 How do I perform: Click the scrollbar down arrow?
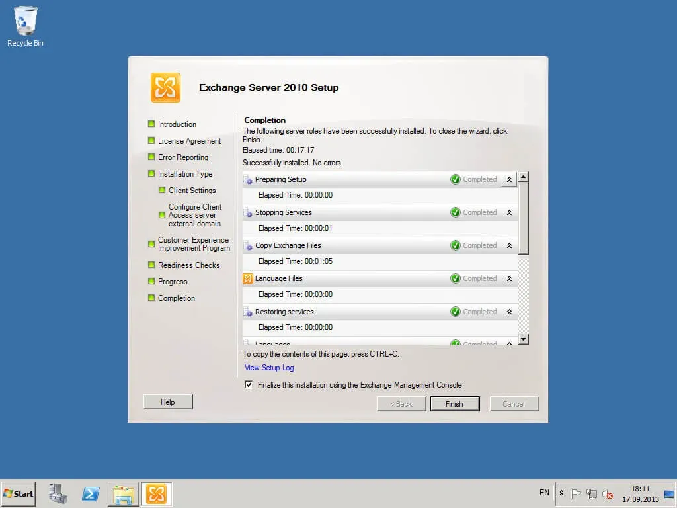pyautogui.click(x=524, y=339)
